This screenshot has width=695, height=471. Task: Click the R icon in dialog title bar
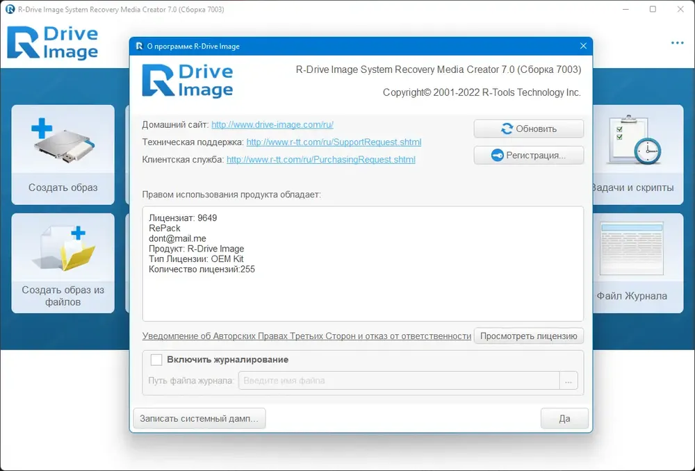[x=139, y=46]
